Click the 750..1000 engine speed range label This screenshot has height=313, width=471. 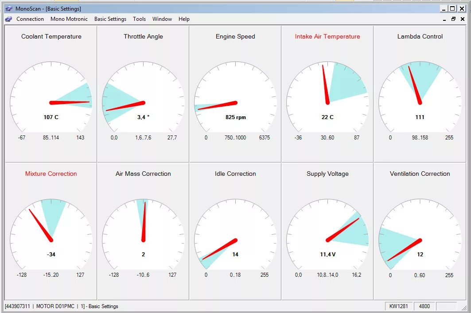(x=235, y=138)
